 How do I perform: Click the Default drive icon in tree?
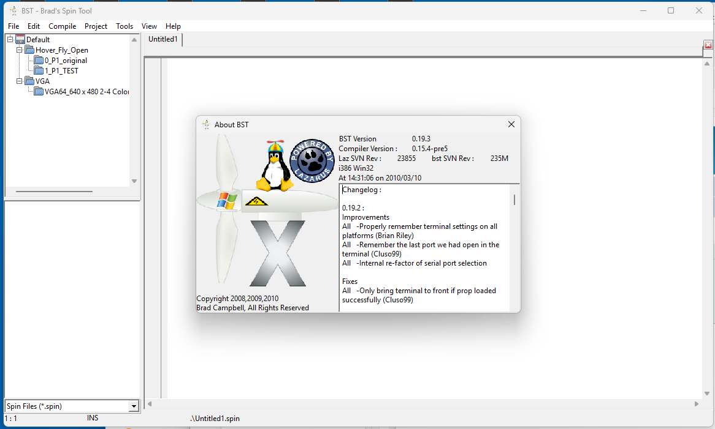(20, 40)
